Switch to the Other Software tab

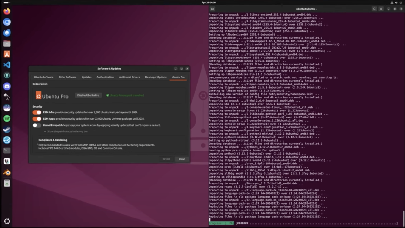(x=68, y=77)
